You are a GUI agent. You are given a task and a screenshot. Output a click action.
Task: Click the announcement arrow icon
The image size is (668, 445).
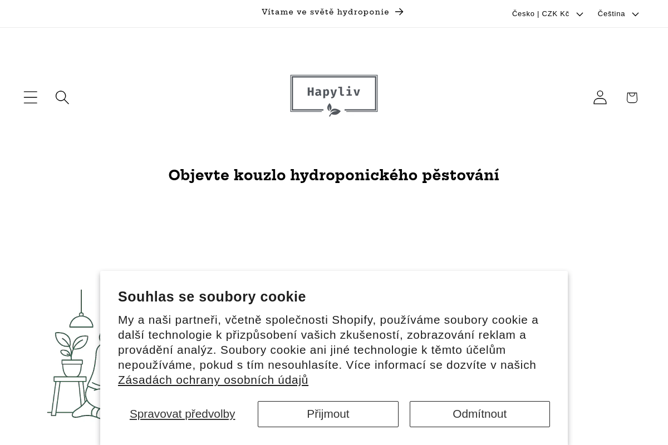pos(399,12)
